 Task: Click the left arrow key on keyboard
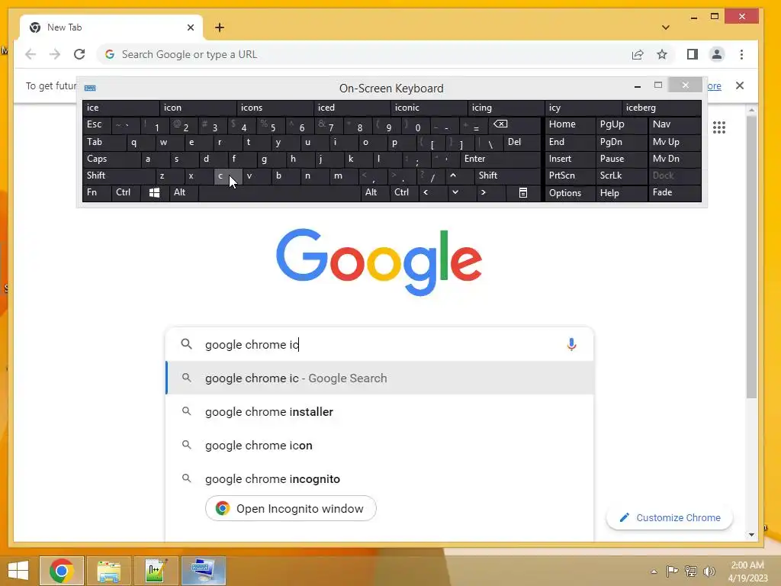pos(426,192)
